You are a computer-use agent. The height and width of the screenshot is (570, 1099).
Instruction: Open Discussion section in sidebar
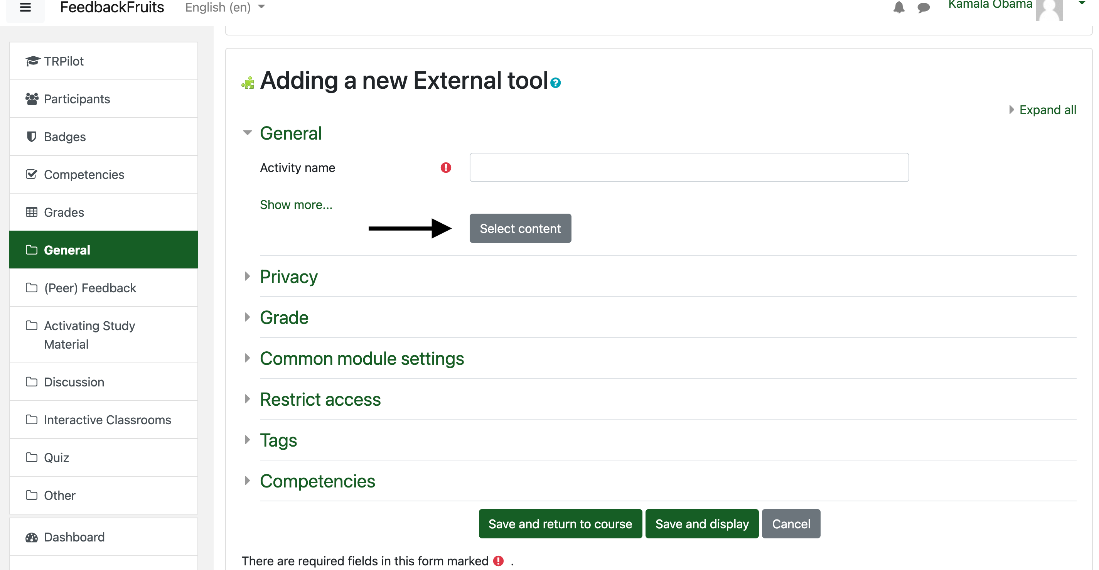pos(74,382)
